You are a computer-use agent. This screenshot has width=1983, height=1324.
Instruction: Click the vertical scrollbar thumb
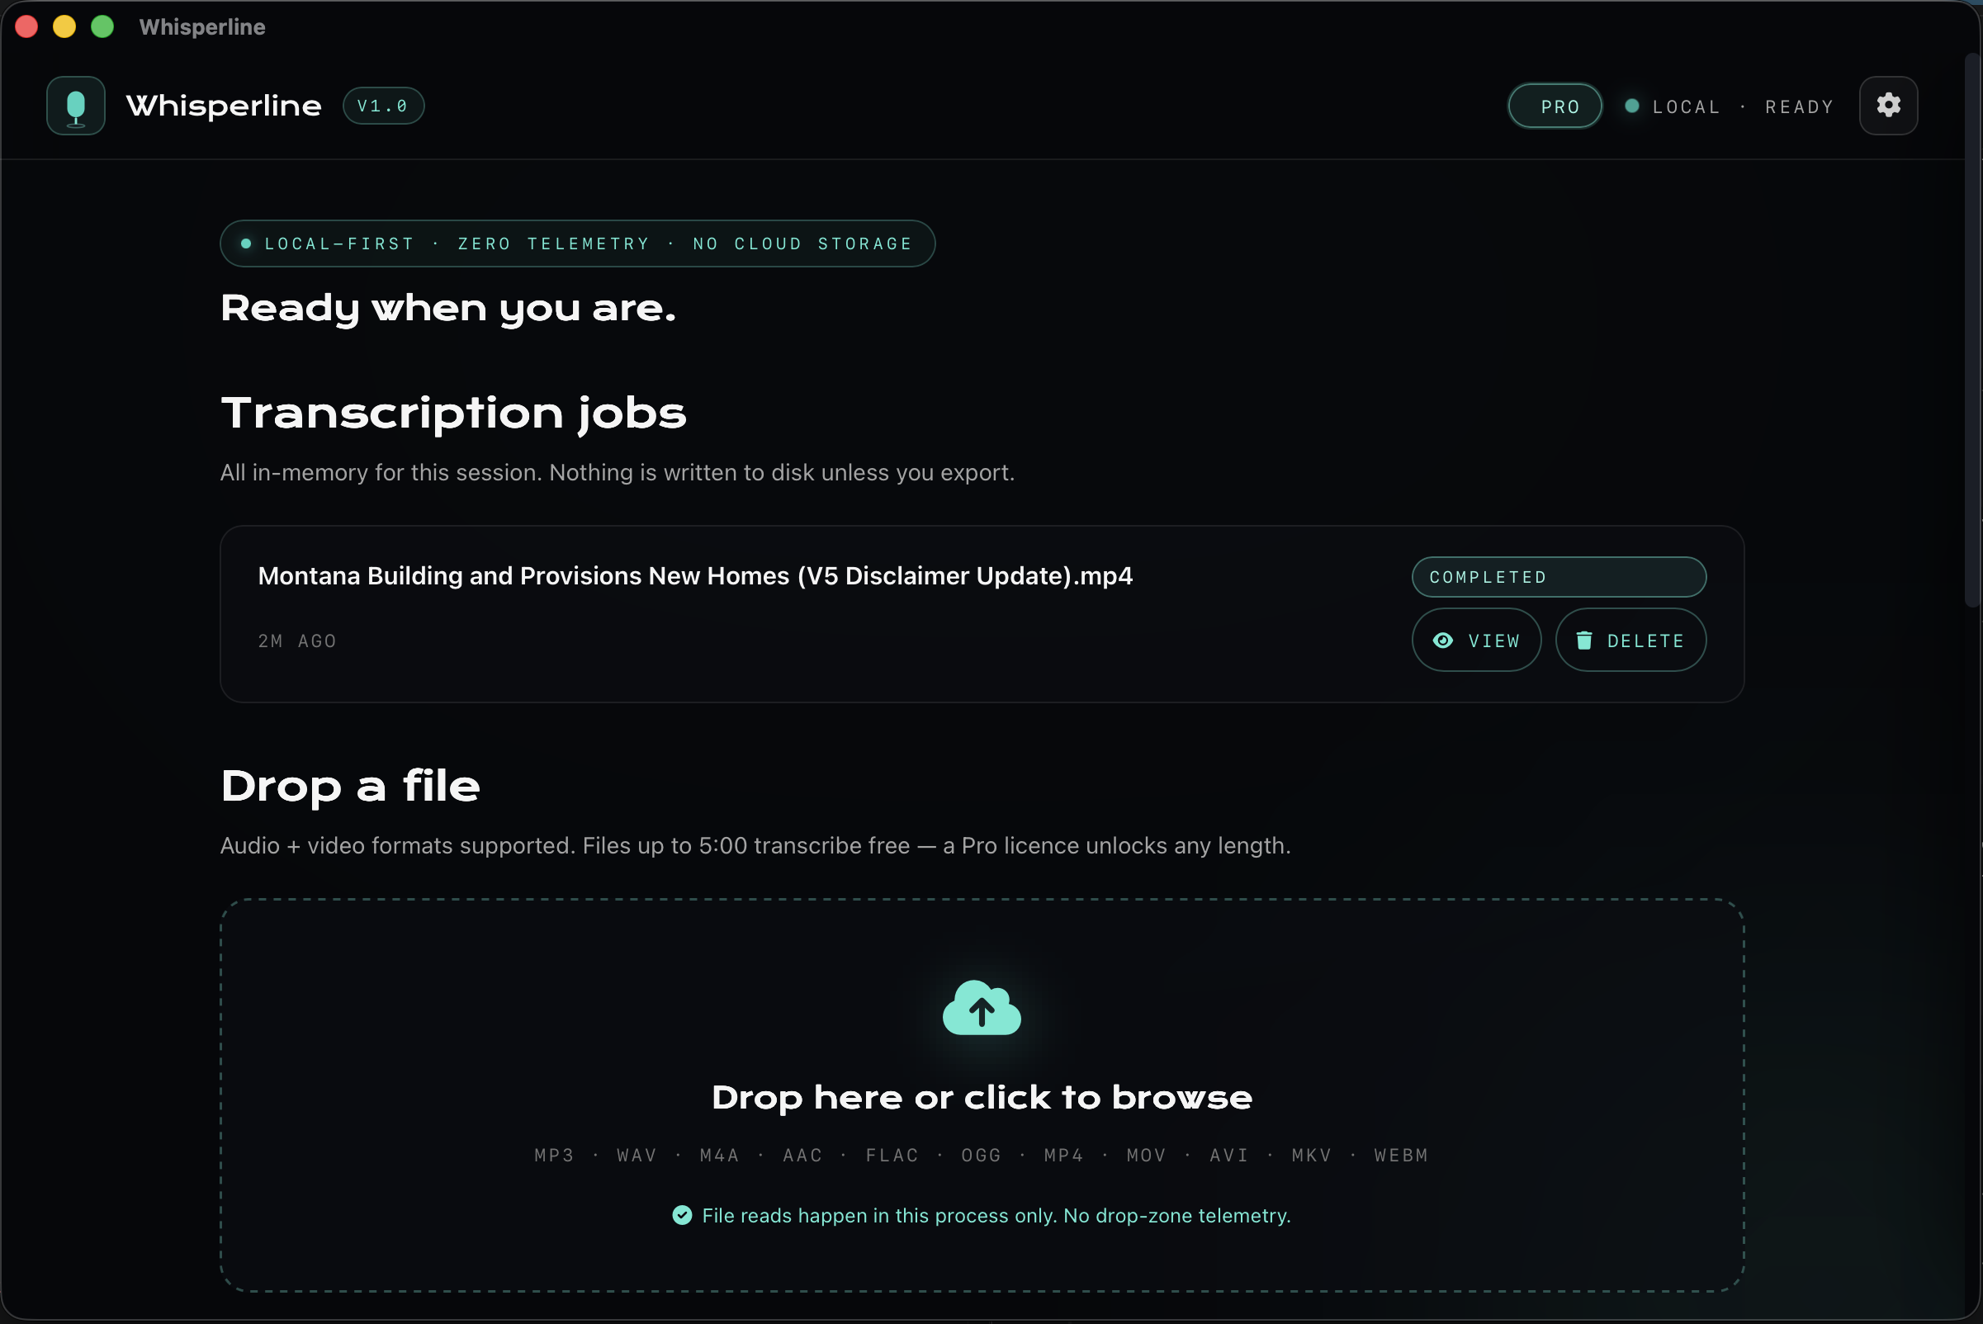pyautogui.click(x=1972, y=329)
